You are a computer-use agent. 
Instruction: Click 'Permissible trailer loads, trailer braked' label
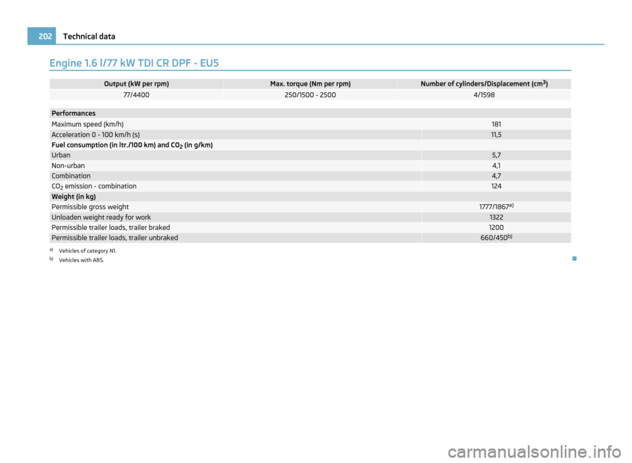click(x=111, y=228)
